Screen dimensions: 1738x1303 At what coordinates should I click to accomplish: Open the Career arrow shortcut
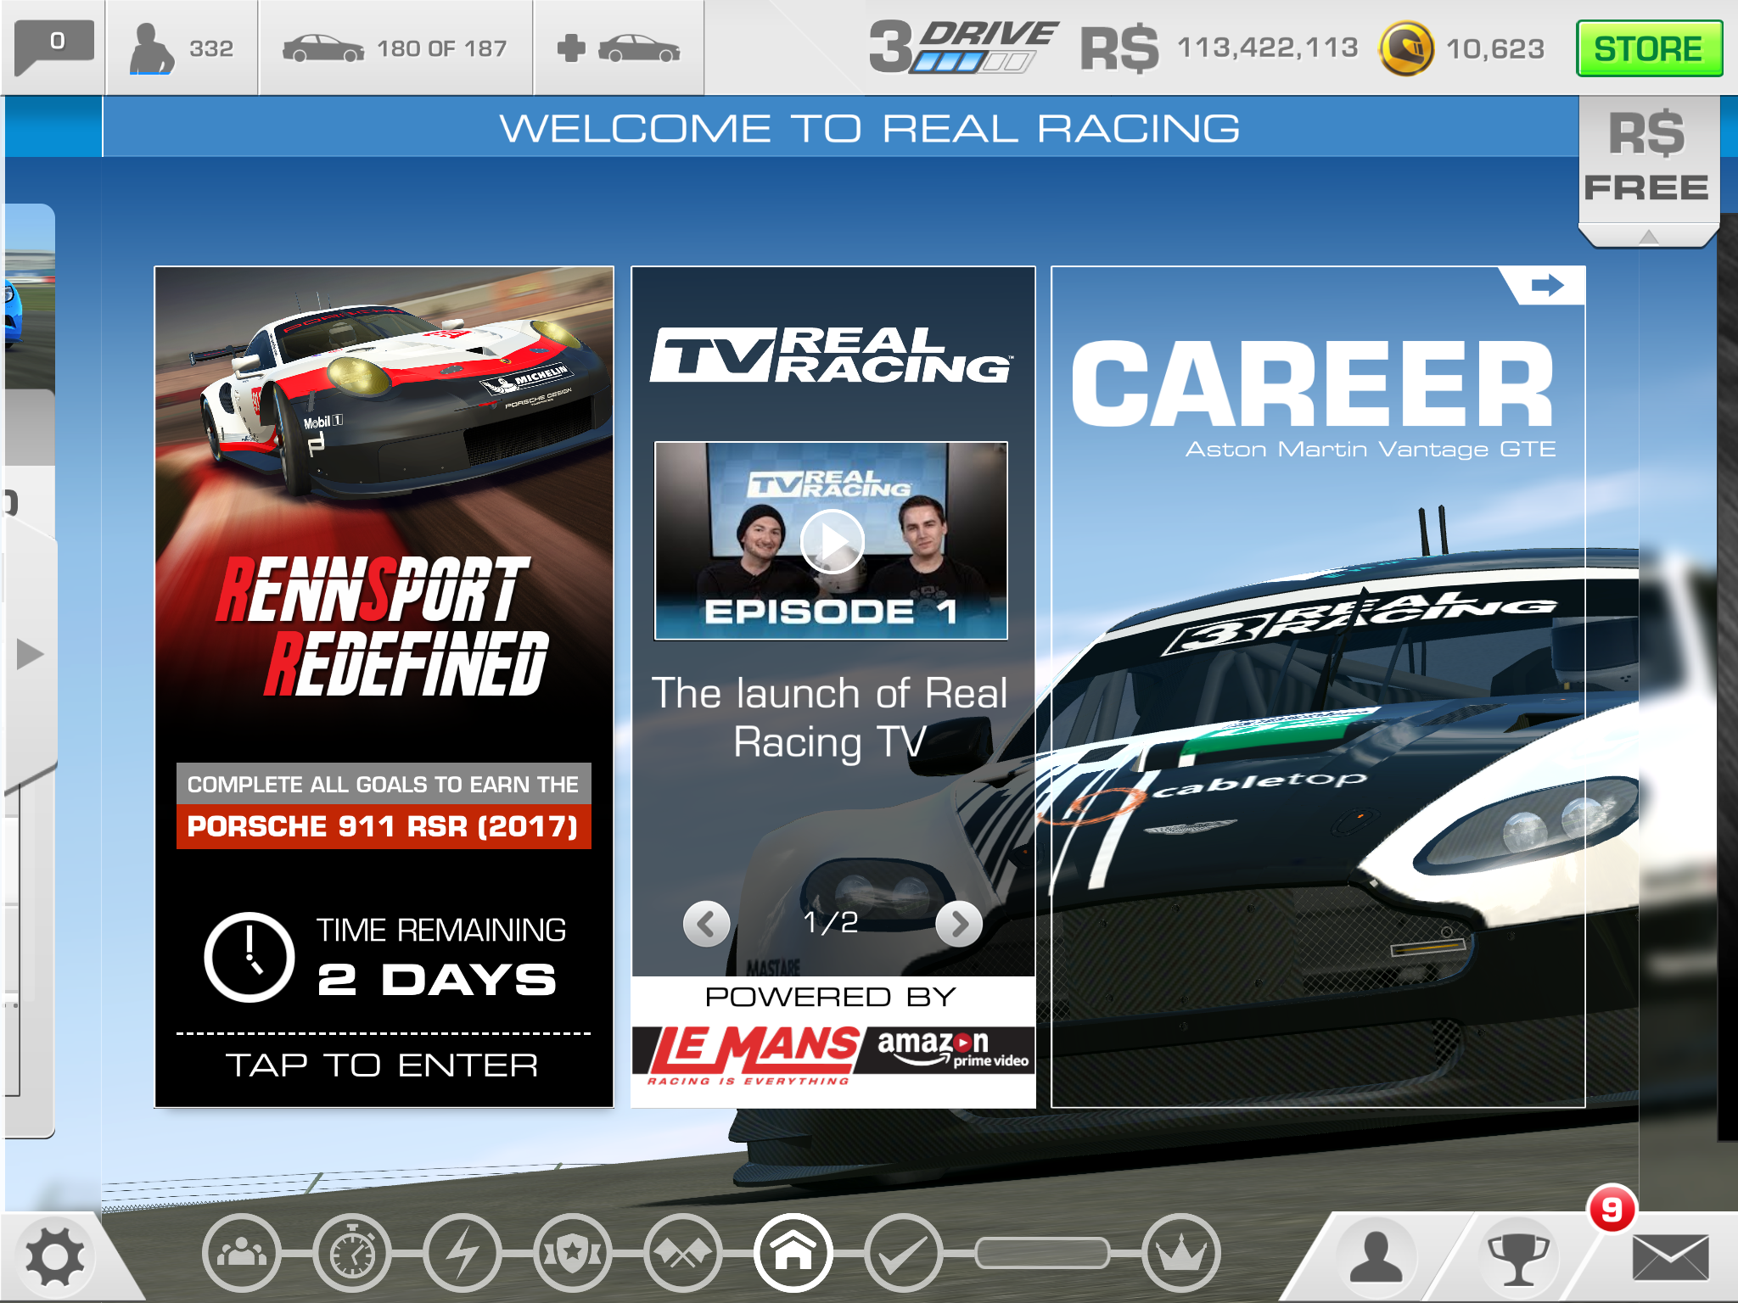click(1546, 285)
